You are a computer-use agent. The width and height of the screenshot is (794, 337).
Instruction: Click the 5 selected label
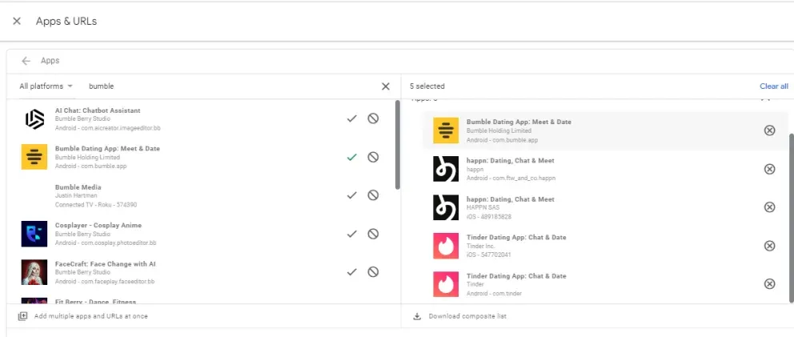coord(427,86)
